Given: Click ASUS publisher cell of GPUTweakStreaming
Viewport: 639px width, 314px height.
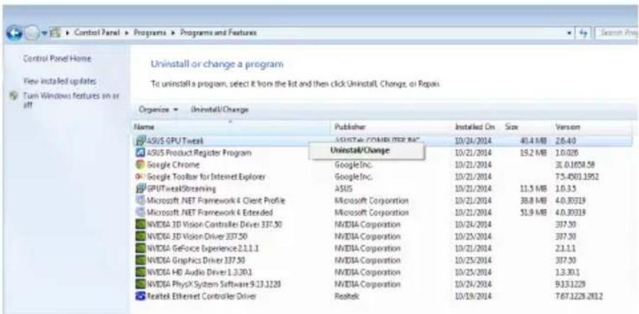Looking at the screenshot, I should [x=343, y=189].
